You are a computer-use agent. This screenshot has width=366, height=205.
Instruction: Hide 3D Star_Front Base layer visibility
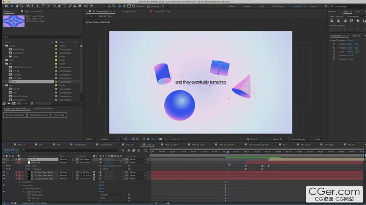[4, 179]
